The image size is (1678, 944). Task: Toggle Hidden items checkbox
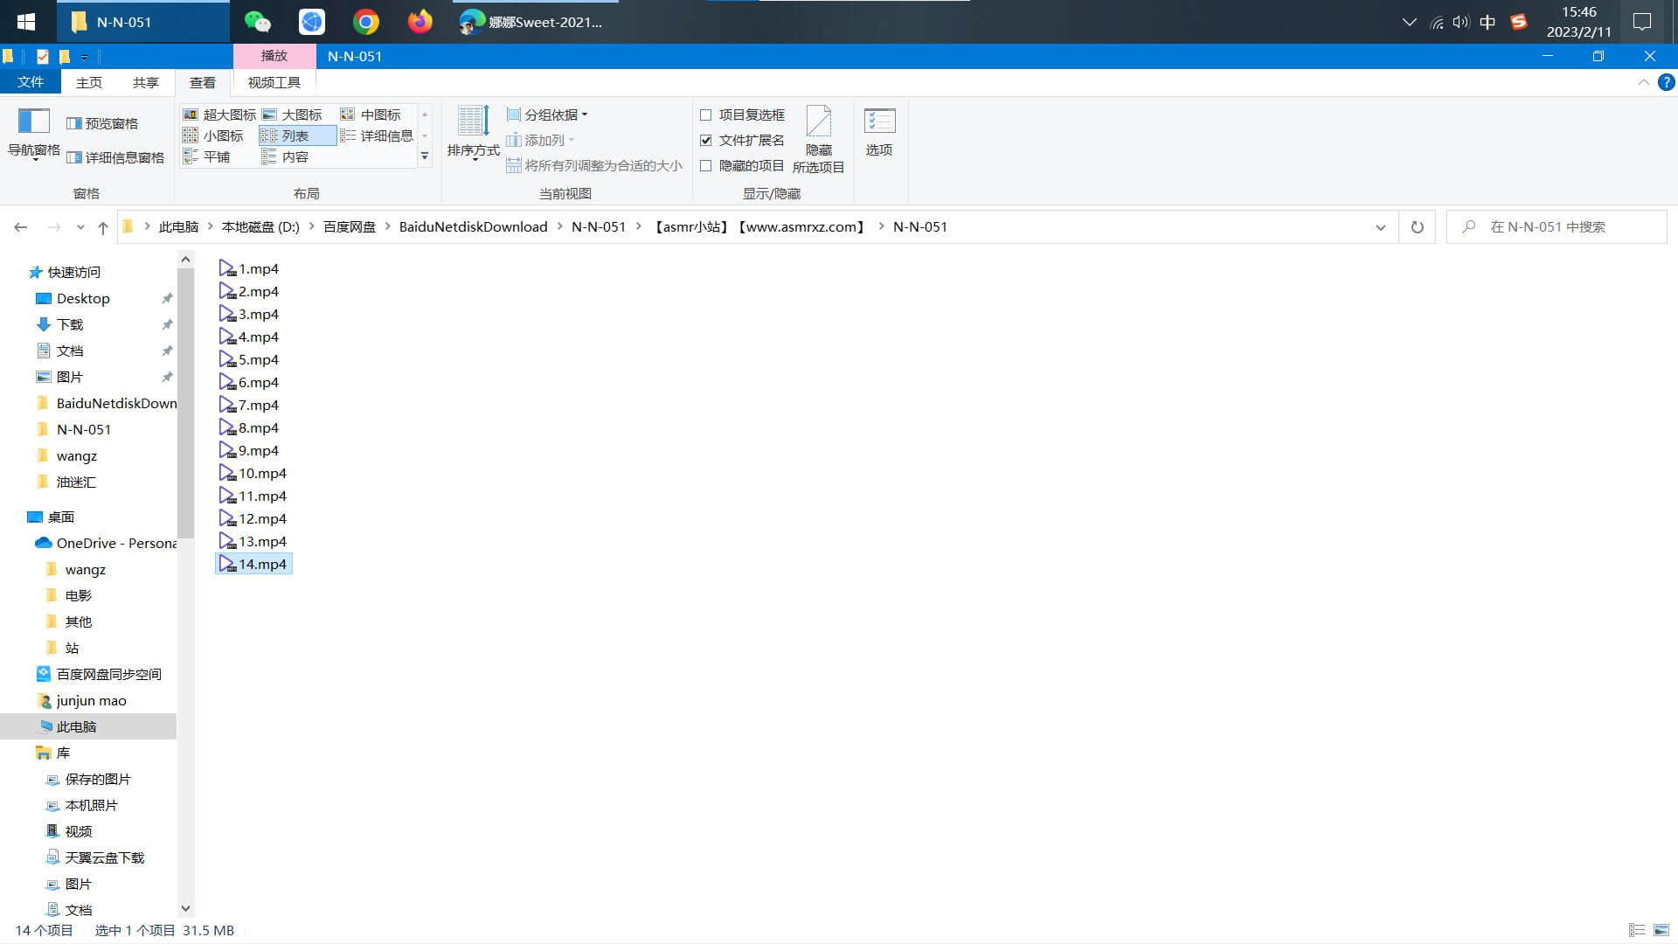click(x=706, y=165)
